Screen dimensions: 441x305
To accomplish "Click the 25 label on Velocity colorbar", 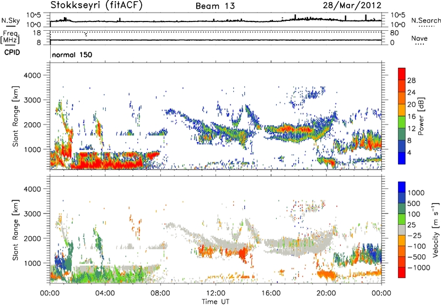I will click(x=412, y=225).
